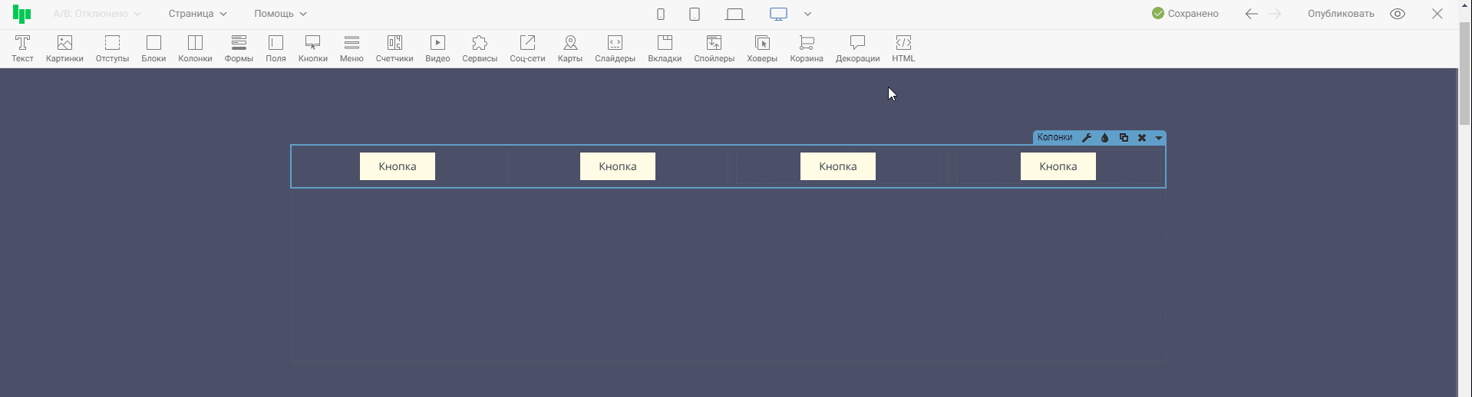Image resolution: width=1472 pixels, height=397 pixels.
Task: Pick the Forms (Формы) tool
Action: point(239,48)
